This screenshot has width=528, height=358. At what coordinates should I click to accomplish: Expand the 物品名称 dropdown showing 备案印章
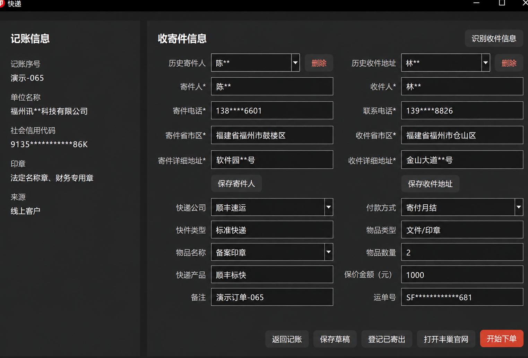tap(328, 252)
